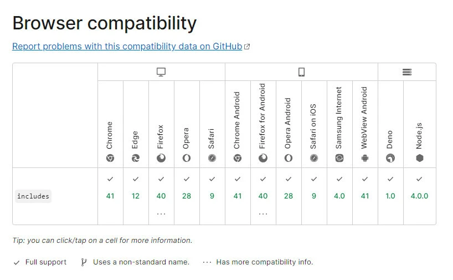Viewport: 453px width, 280px height.
Task: Open Report problems on GitHub link
Action: coord(127,47)
